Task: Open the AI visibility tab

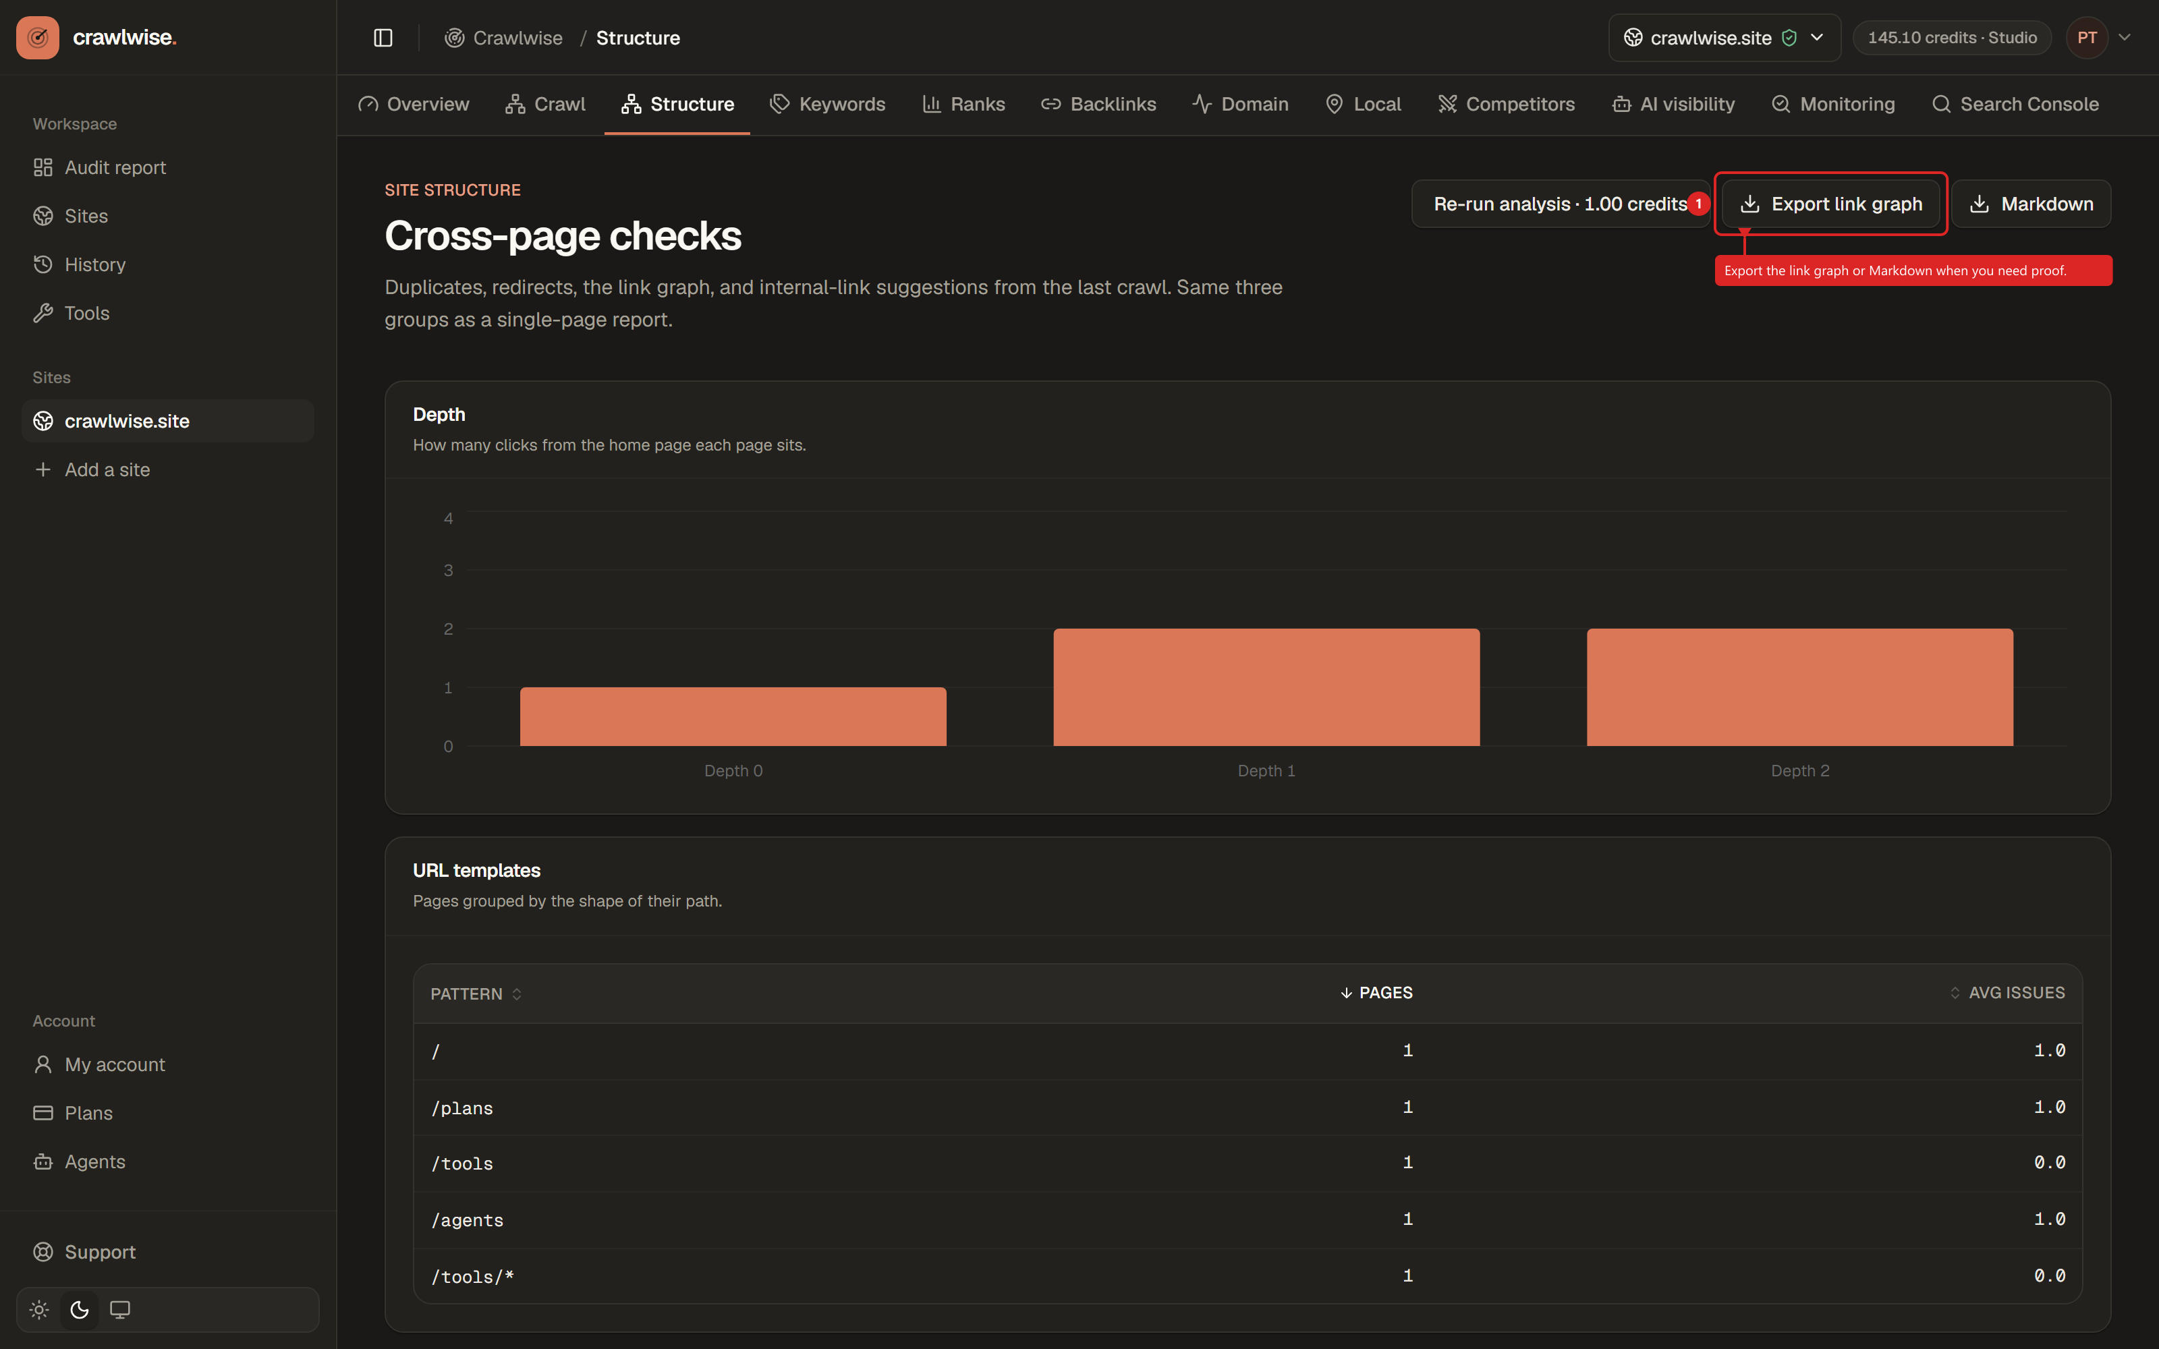Action: 1674,105
